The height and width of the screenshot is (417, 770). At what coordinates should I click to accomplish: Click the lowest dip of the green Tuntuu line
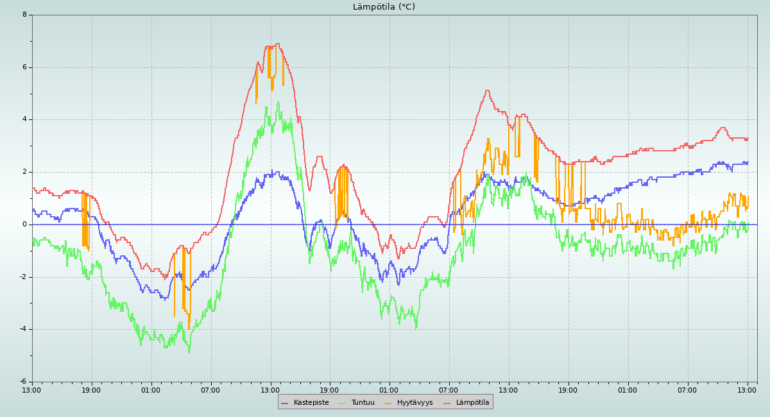(x=189, y=352)
